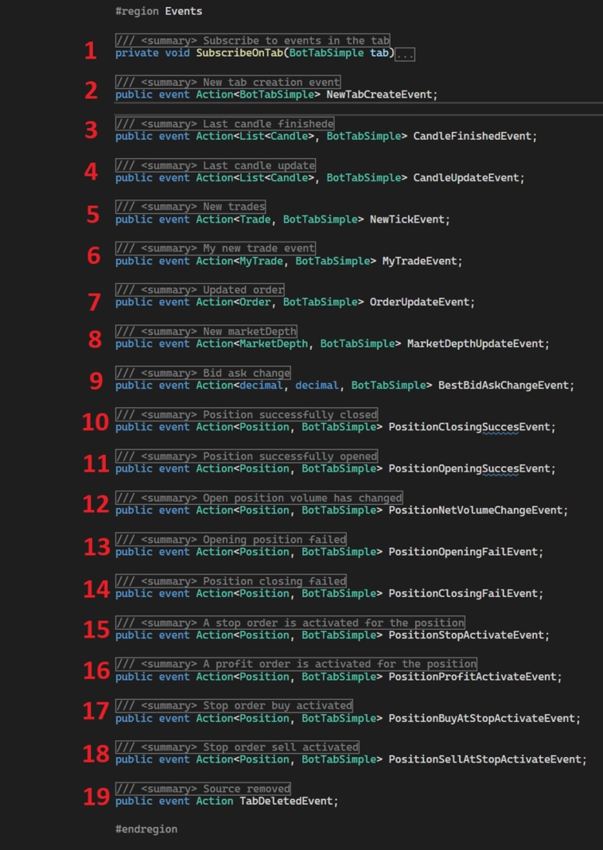Screen dimensions: 603x850
Task: Click 'A stop order is activated' comment
Action: [x=290, y=623]
